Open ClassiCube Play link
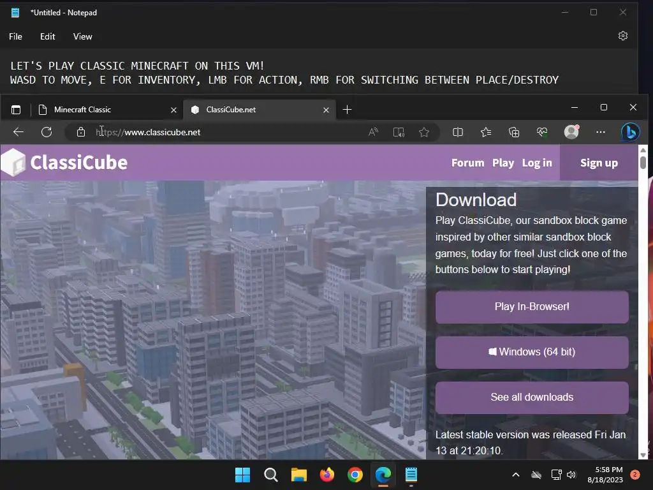 click(503, 163)
